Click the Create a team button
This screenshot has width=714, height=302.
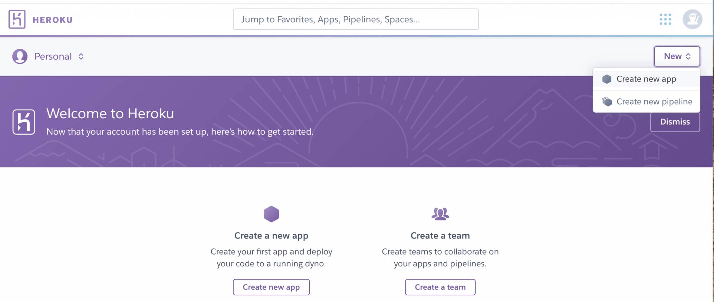coord(440,287)
